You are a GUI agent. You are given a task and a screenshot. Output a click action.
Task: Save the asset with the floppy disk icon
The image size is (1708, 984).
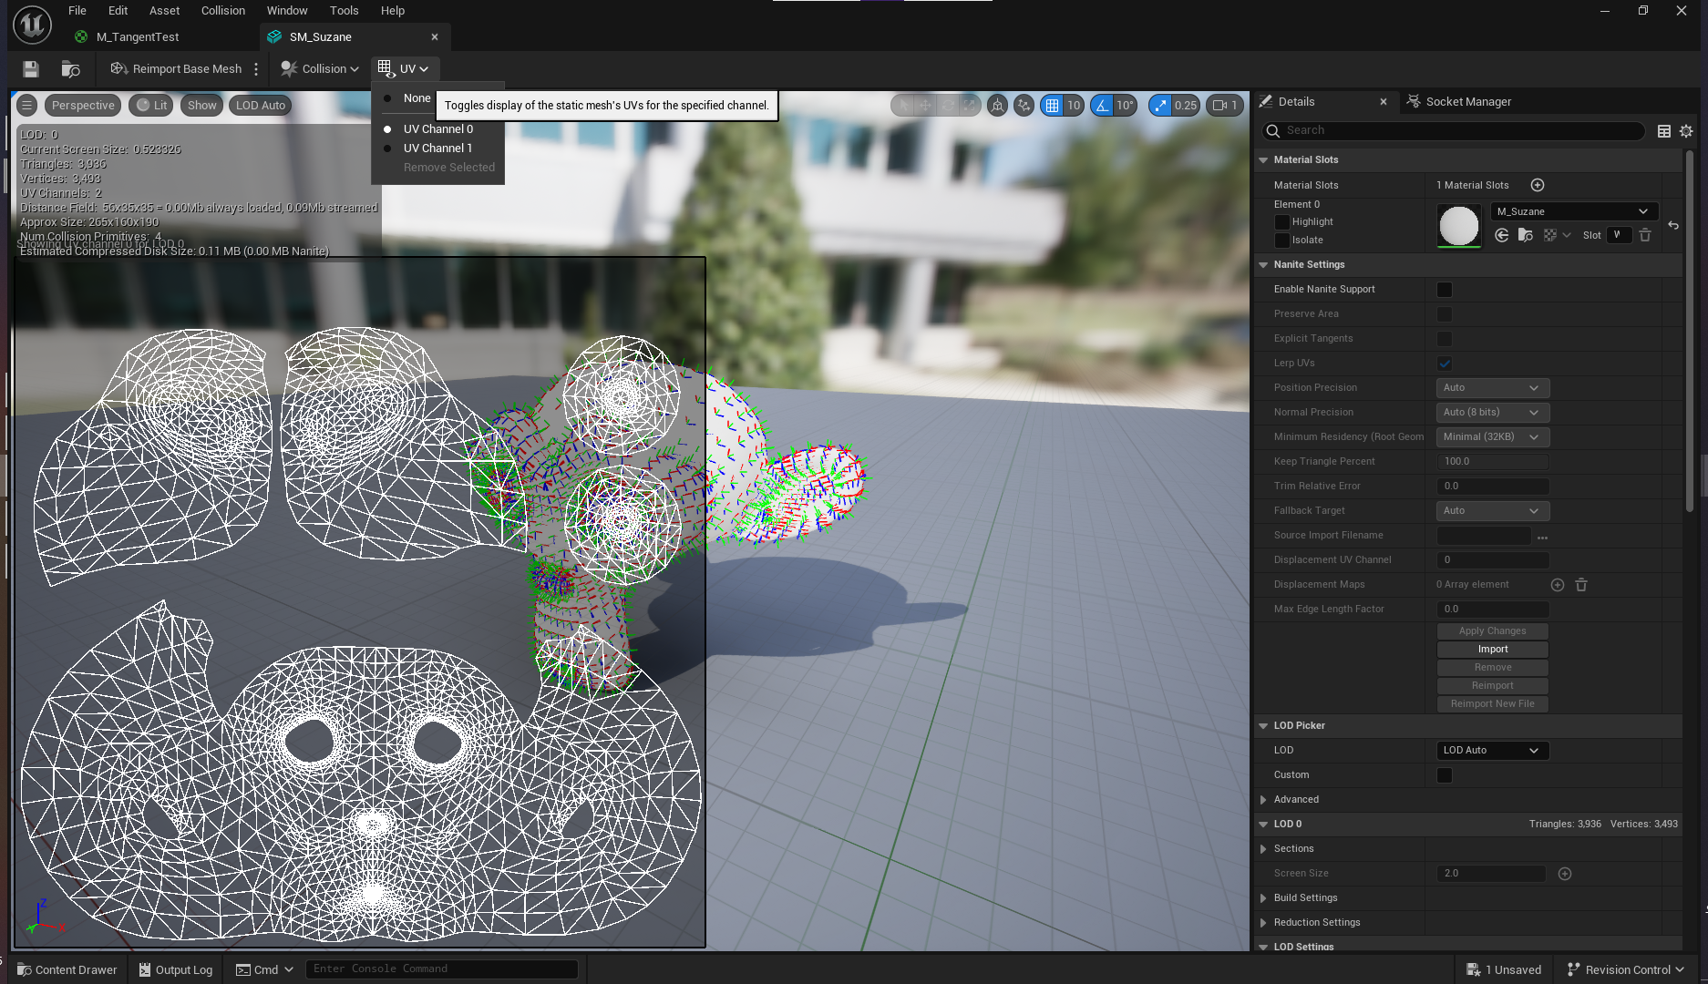(31, 69)
